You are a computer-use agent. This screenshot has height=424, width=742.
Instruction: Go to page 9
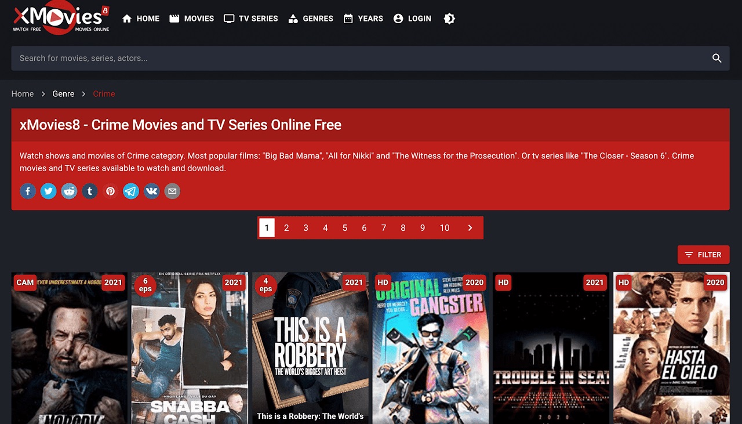pos(423,228)
